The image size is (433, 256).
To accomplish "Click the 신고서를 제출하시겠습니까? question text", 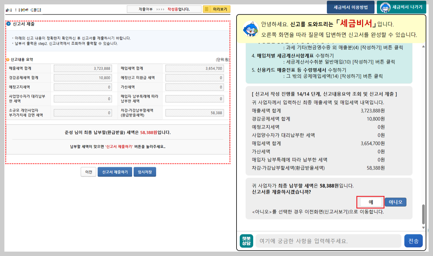I will 281,192.
